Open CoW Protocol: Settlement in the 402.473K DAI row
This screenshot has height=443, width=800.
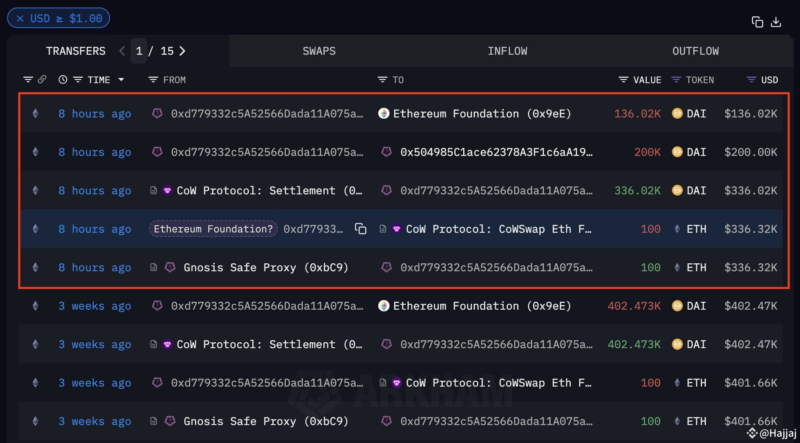pos(269,344)
